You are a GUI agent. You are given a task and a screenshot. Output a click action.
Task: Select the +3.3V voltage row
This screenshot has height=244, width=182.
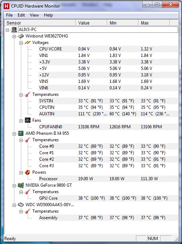pyautogui.click(x=108, y=62)
